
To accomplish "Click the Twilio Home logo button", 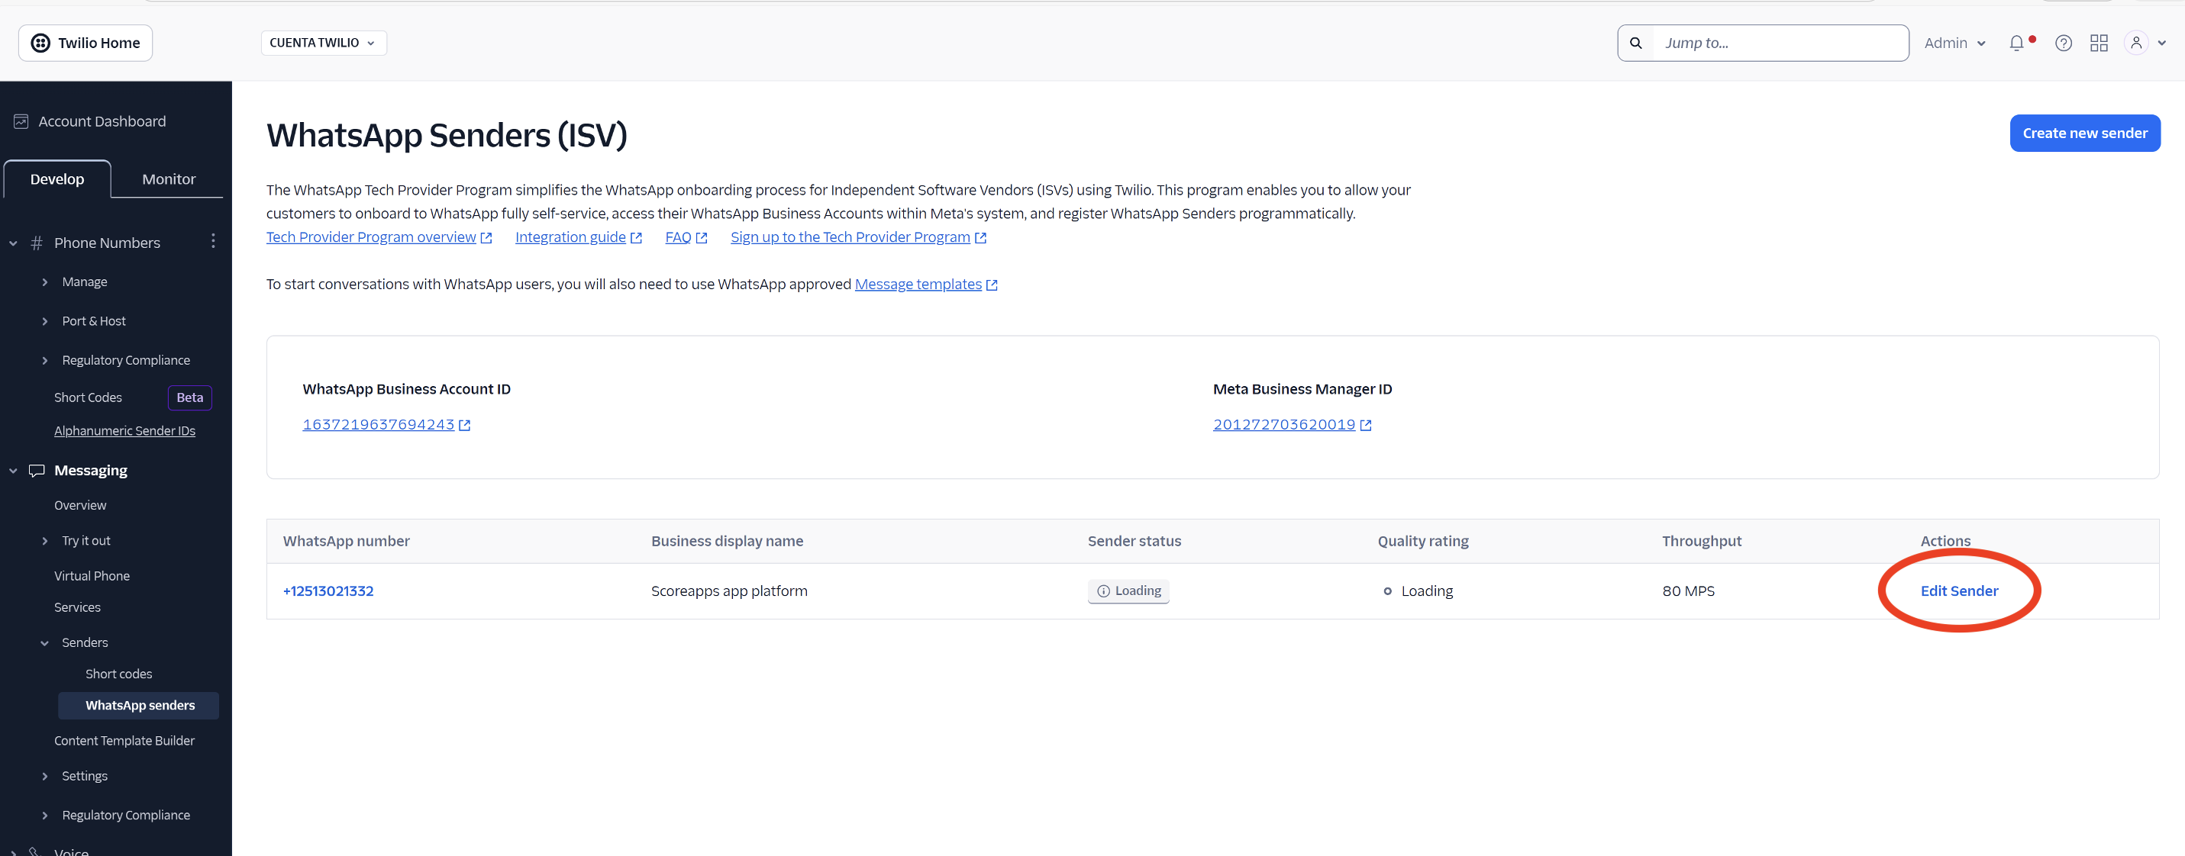I will click(x=86, y=43).
